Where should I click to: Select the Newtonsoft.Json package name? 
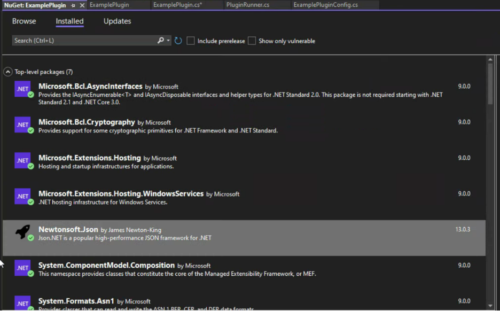[68, 229]
